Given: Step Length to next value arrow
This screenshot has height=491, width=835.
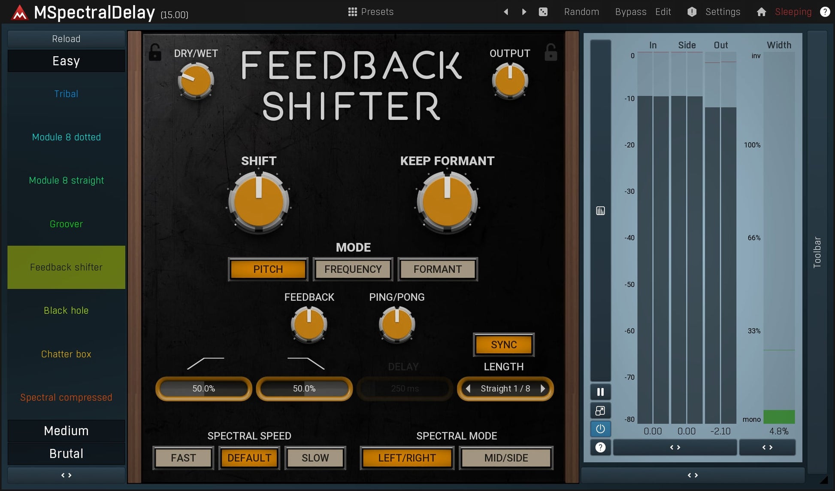Looking at the screenshot, I should tap(543, 389).
